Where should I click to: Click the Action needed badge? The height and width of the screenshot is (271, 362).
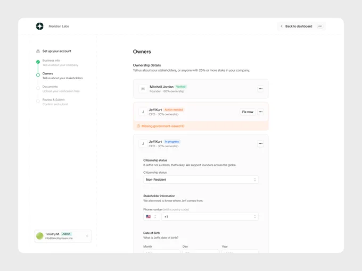[174, 109]
